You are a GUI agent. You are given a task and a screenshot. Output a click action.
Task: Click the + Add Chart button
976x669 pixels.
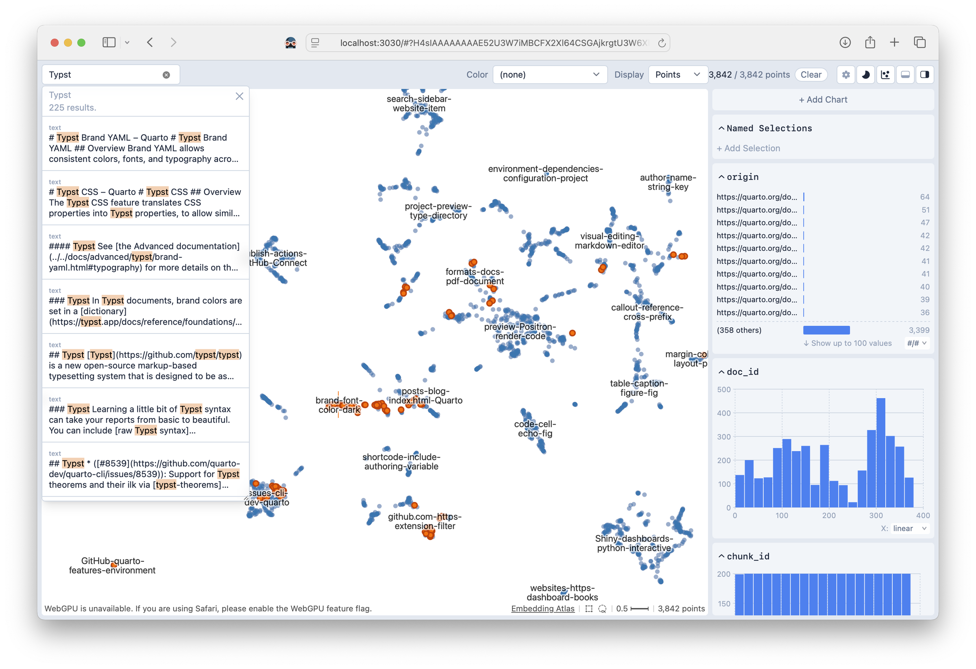[x=823, y=100]
